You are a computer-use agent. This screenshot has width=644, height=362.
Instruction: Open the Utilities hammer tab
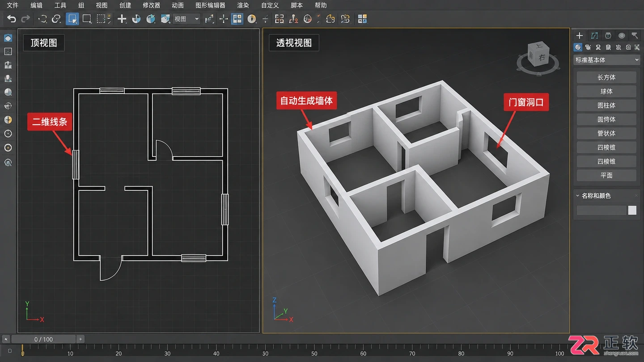tap(635, 36)
